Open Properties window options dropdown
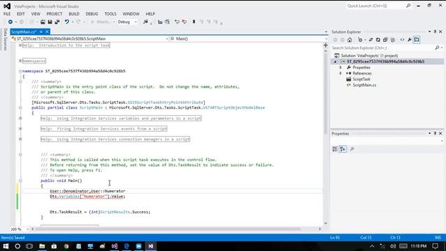Screen dimensions: 446x251 (x=429, y=133)
